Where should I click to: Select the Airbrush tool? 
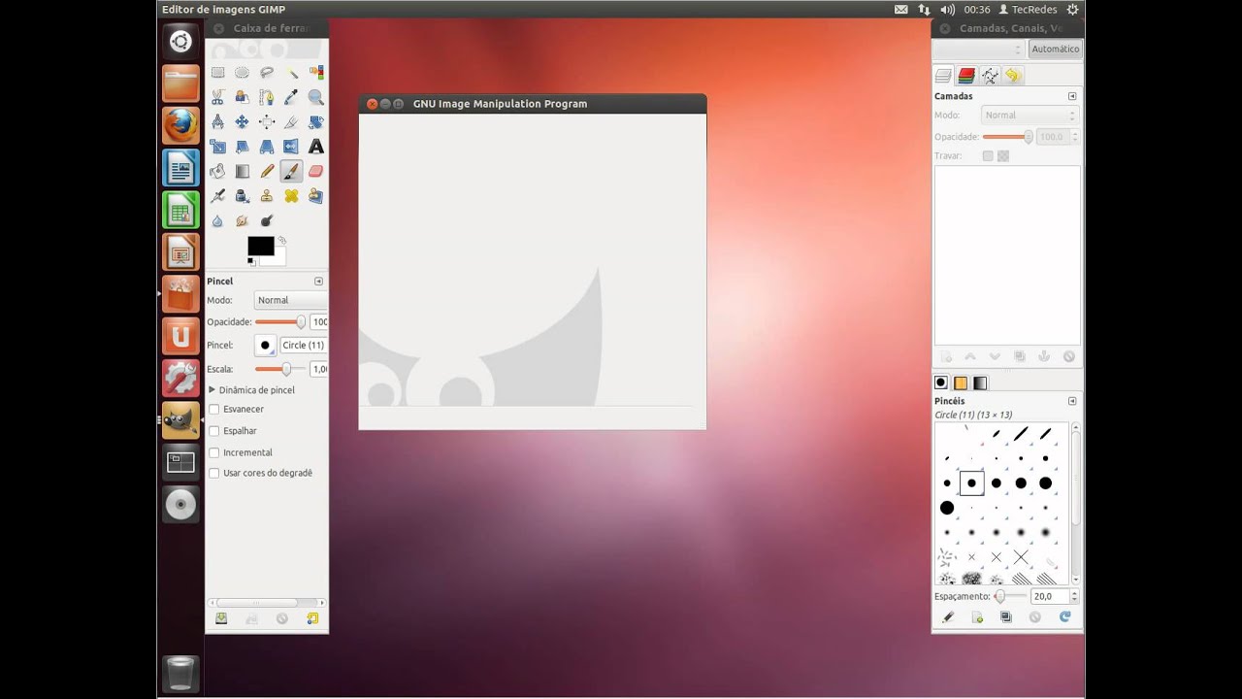217,196
